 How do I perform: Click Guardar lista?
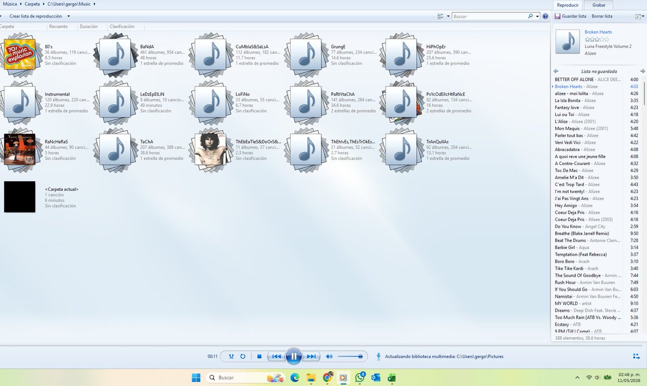pos(570,17)
